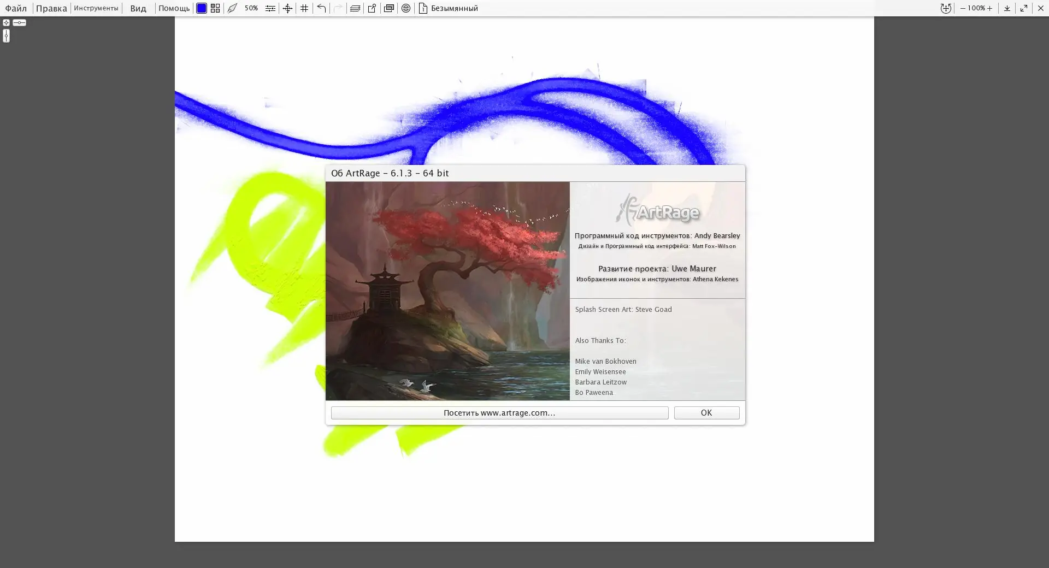Open the four-squares panels grid icon

[x=215, y=8]
